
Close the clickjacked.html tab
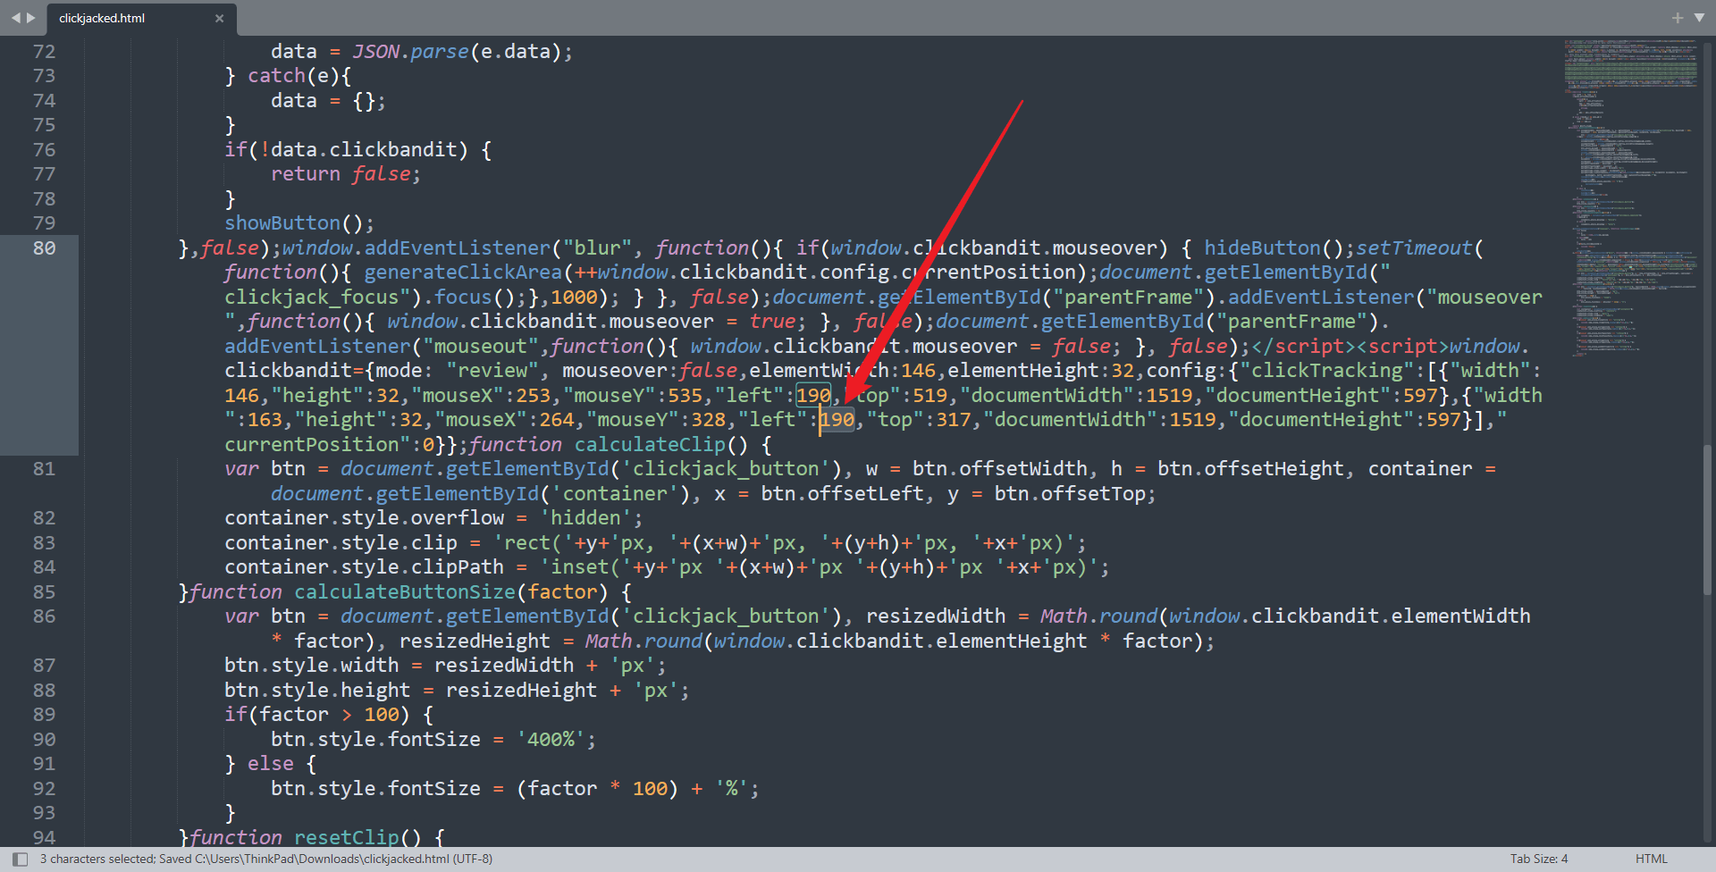(x=219, y=19)
